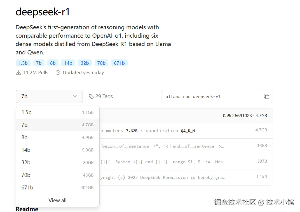Image resolution: width=300 pixels, height=212 pixels.
Task: Click the 14b blue tag badge
Action: click(68, 63)
